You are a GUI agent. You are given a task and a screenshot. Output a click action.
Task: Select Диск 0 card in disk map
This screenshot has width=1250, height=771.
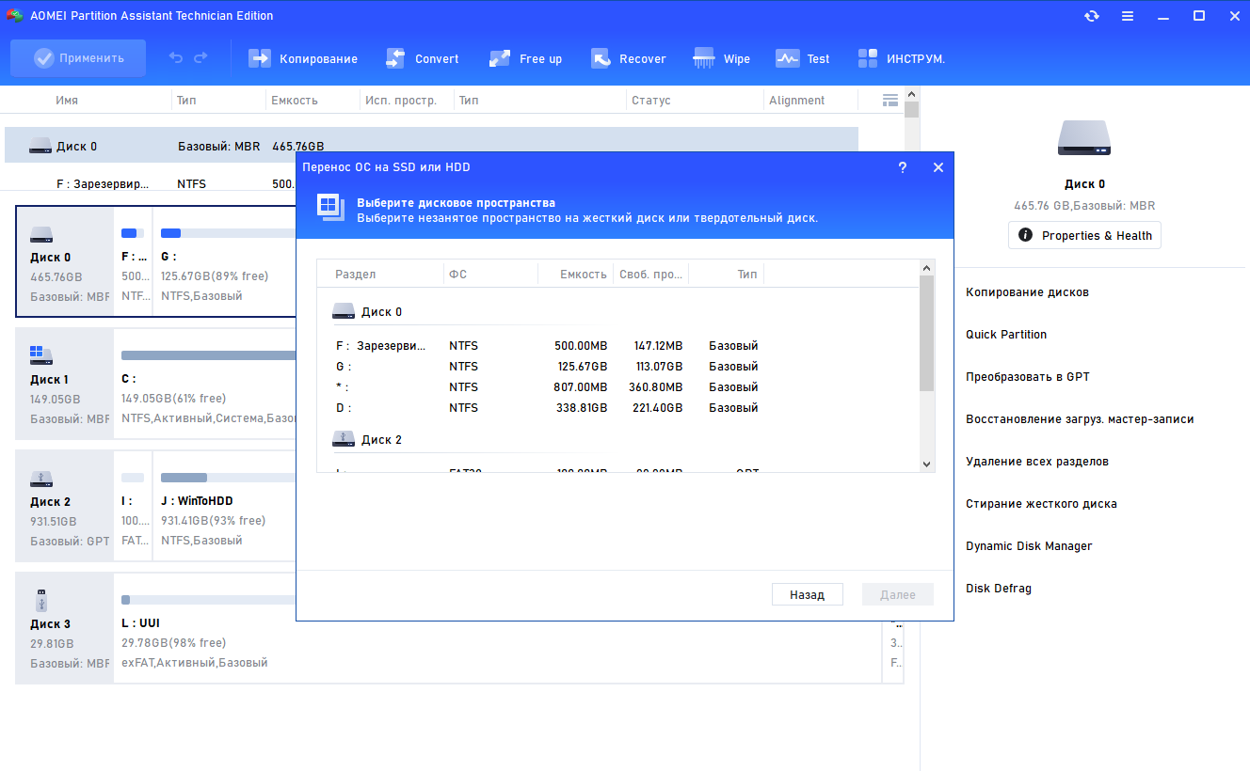click(65, 261)
